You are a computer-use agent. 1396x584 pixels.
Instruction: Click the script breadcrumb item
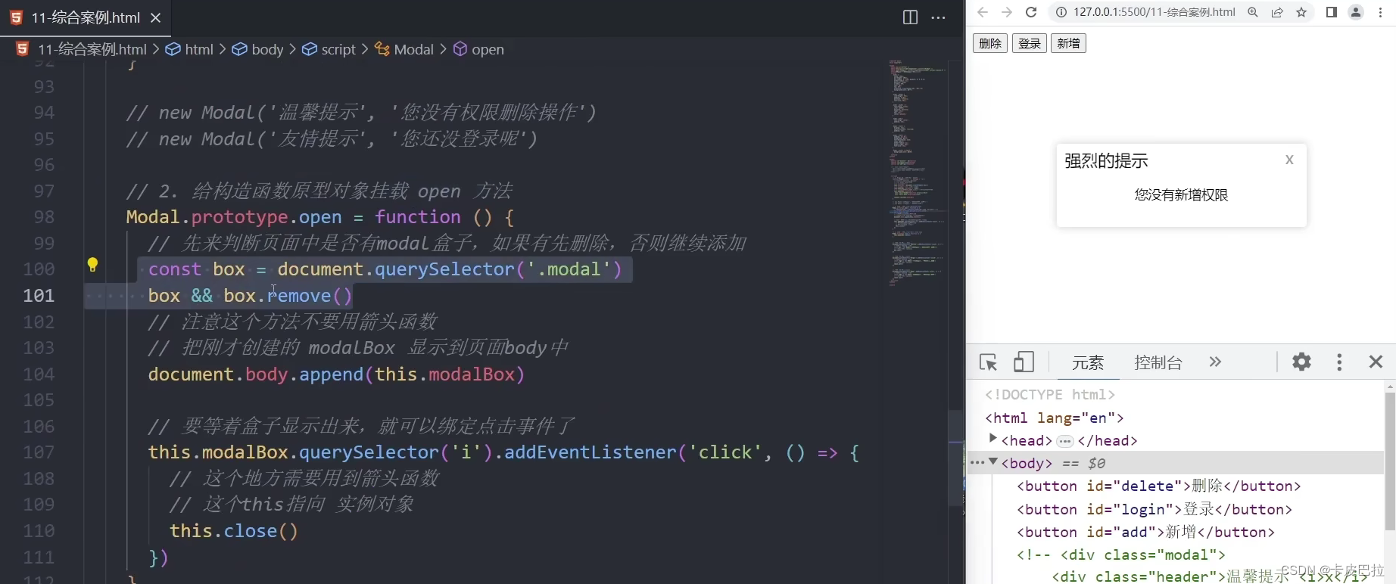(329, 49)
